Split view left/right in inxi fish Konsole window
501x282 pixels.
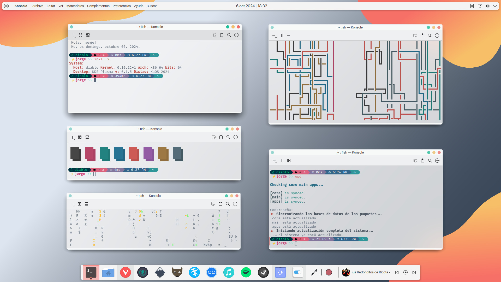tap(81, 35)
